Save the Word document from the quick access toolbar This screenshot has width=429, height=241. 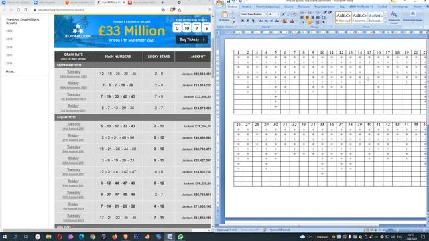[228, 1]
